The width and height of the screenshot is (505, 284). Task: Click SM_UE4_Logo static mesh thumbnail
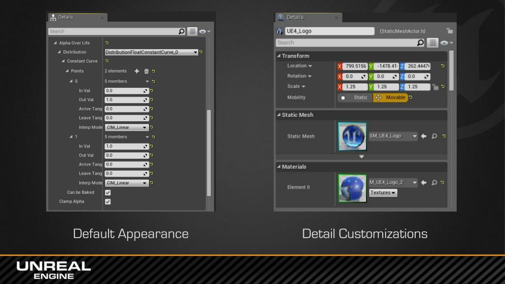[352, 136]
